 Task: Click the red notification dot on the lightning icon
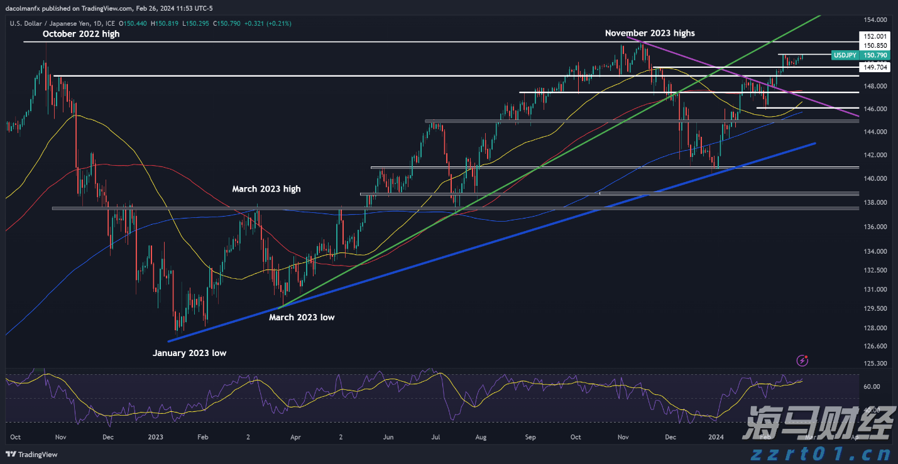click(x=806, y=357)
